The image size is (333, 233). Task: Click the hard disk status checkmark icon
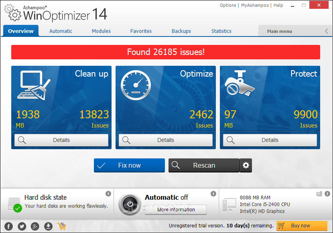pos(18,208)
